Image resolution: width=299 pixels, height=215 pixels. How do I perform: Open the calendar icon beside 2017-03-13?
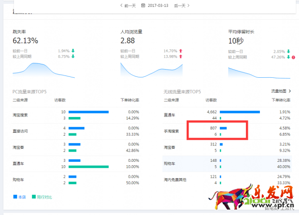143,6
